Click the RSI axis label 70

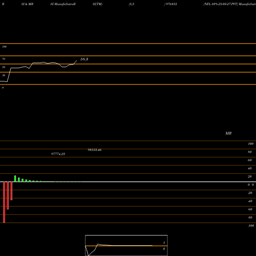[4, 59]
